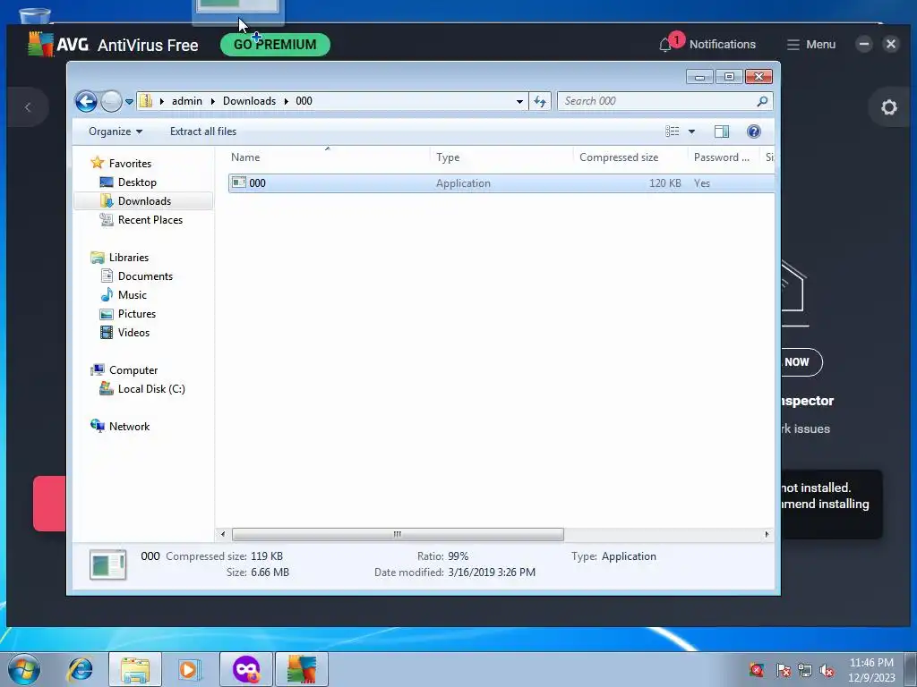The height and width of the screenshot is (687, 917).
Task: Open Desktop in navigation pane
Action: [x=137, y=182]
